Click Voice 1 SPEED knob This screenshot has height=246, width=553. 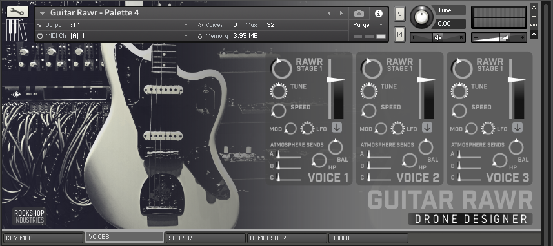click(x=279, y=111)
